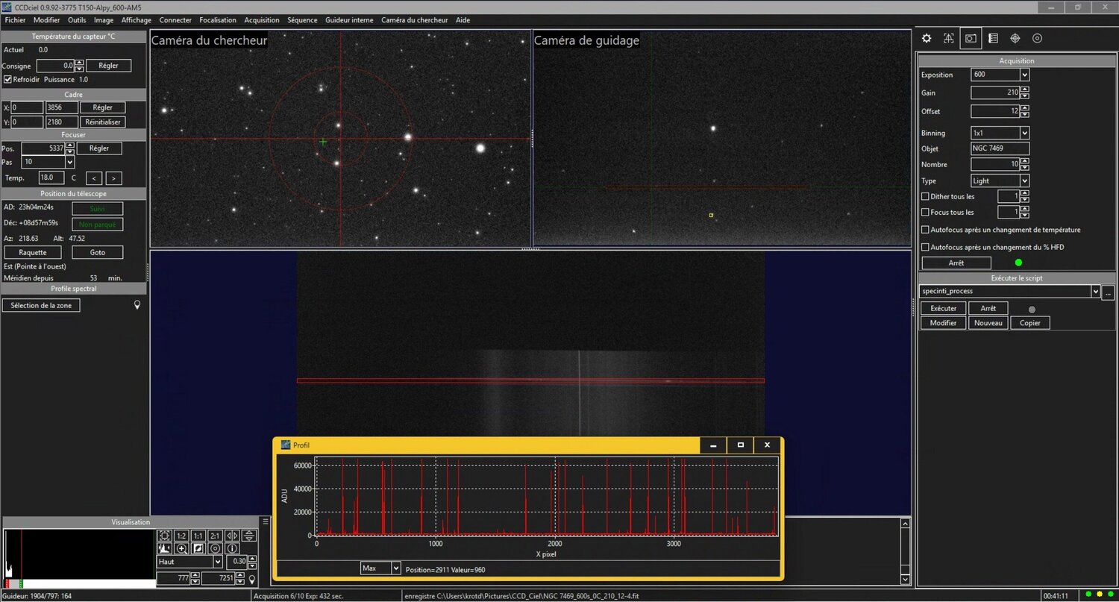Open the focus tab with A-frame icon

point(948,38)
